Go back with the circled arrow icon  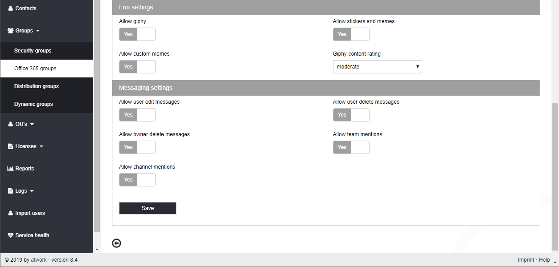pyautogui.click(x=116, y=243)
